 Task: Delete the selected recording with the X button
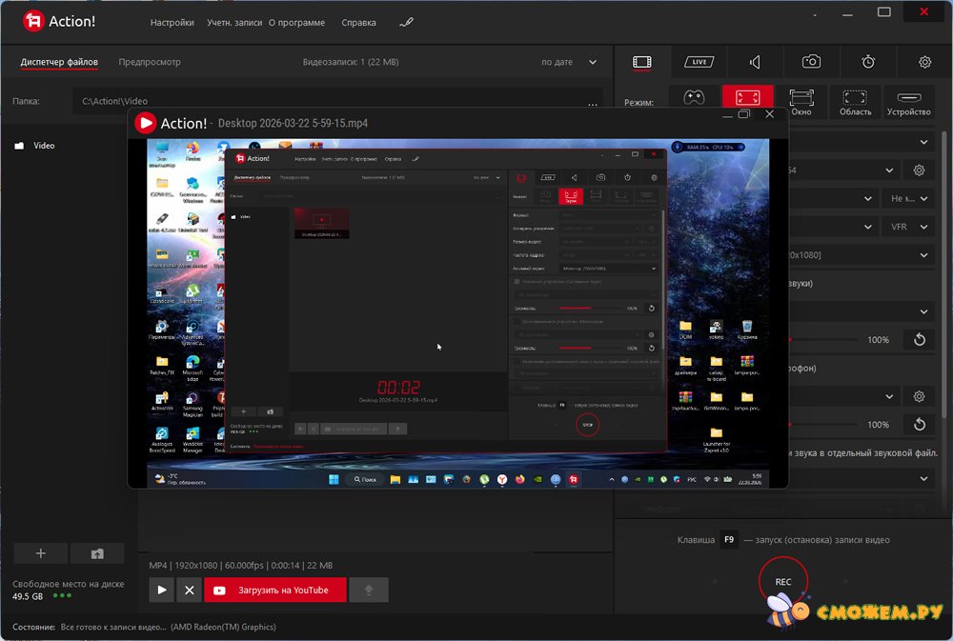coord(190,591)
